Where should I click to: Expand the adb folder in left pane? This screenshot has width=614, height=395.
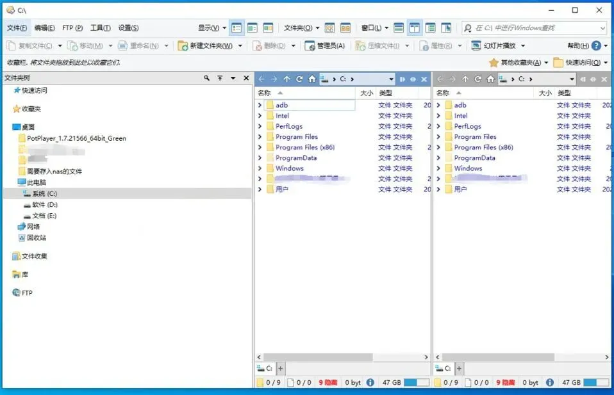coord(260,105)
